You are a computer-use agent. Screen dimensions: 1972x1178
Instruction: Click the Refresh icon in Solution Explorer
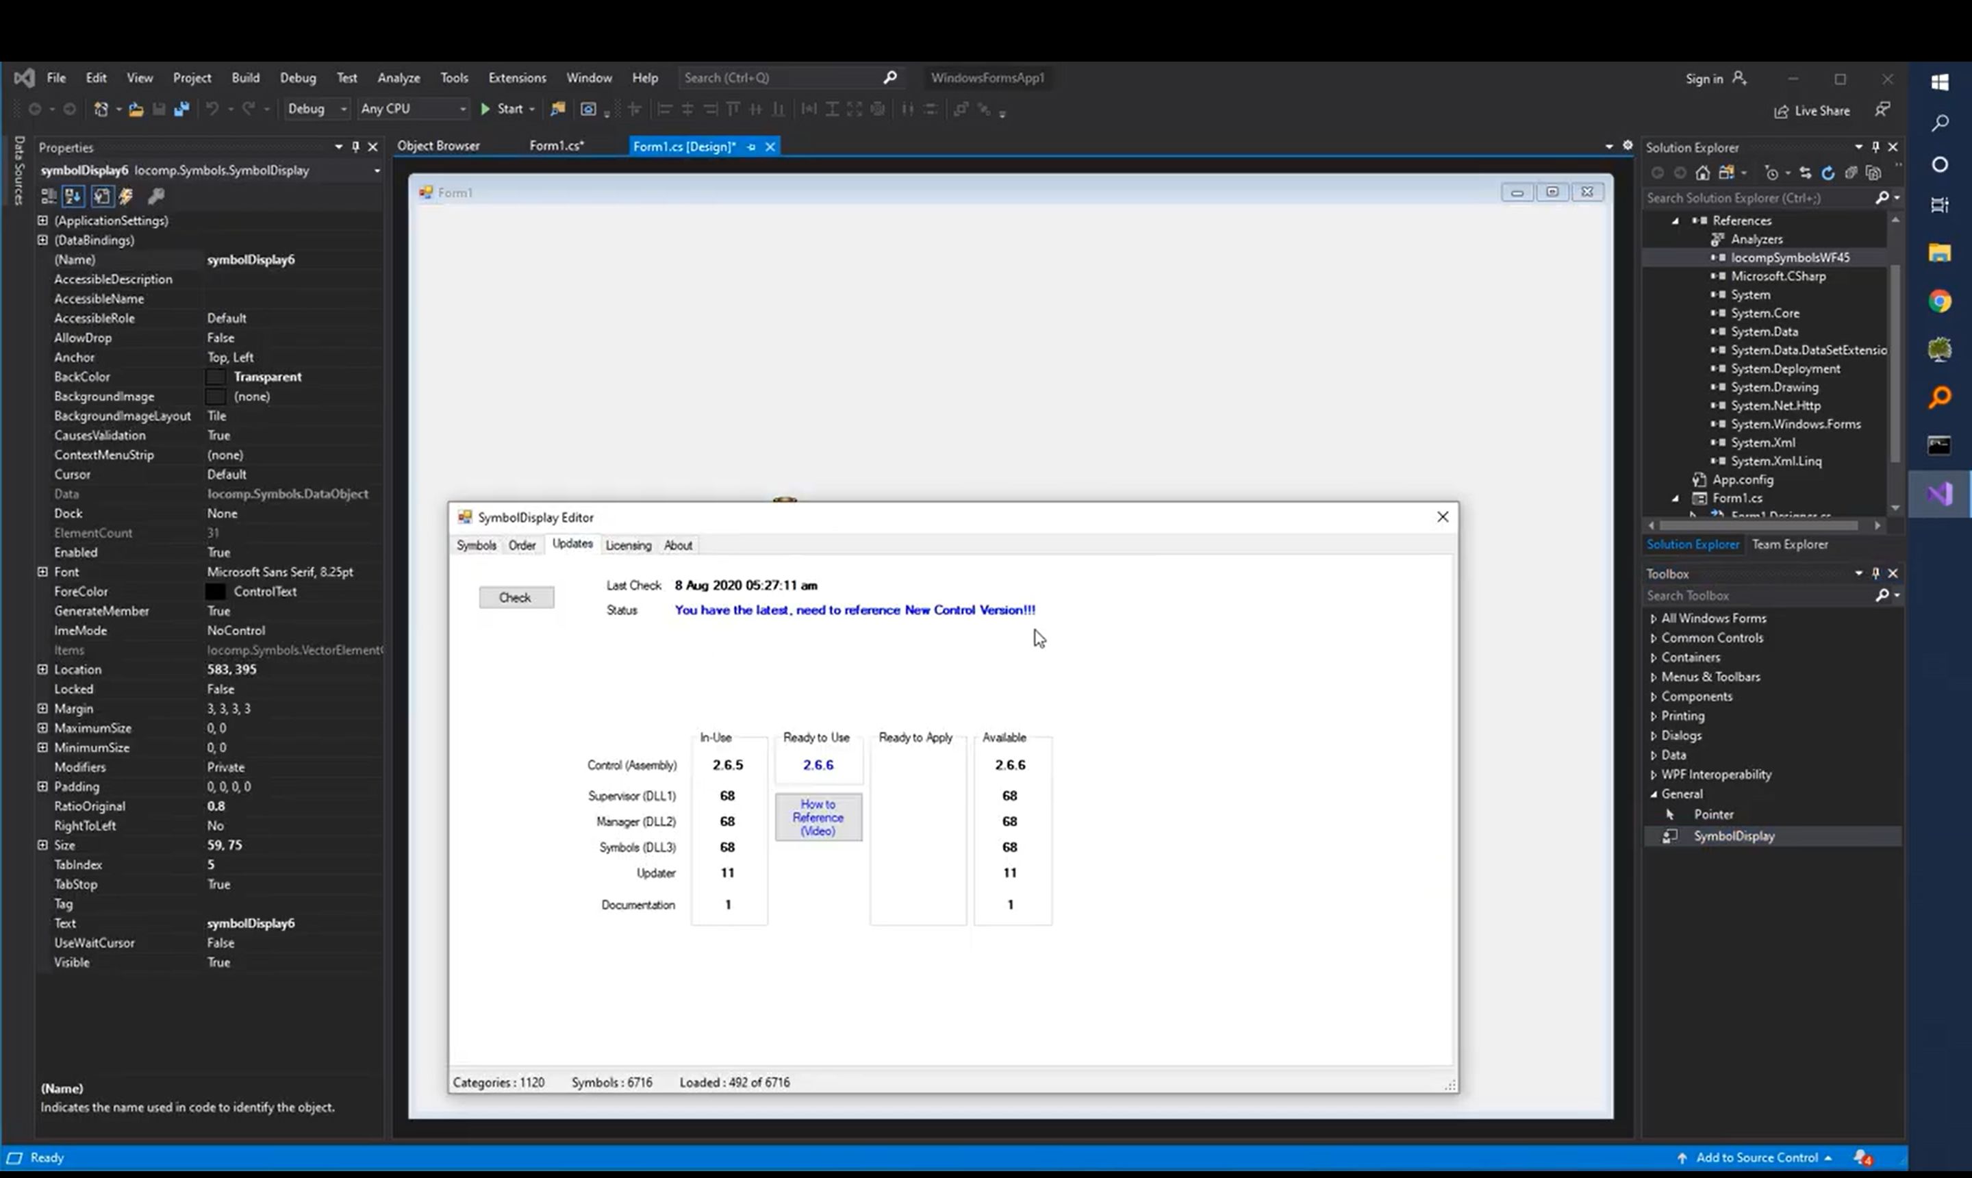coord(1828,173)
